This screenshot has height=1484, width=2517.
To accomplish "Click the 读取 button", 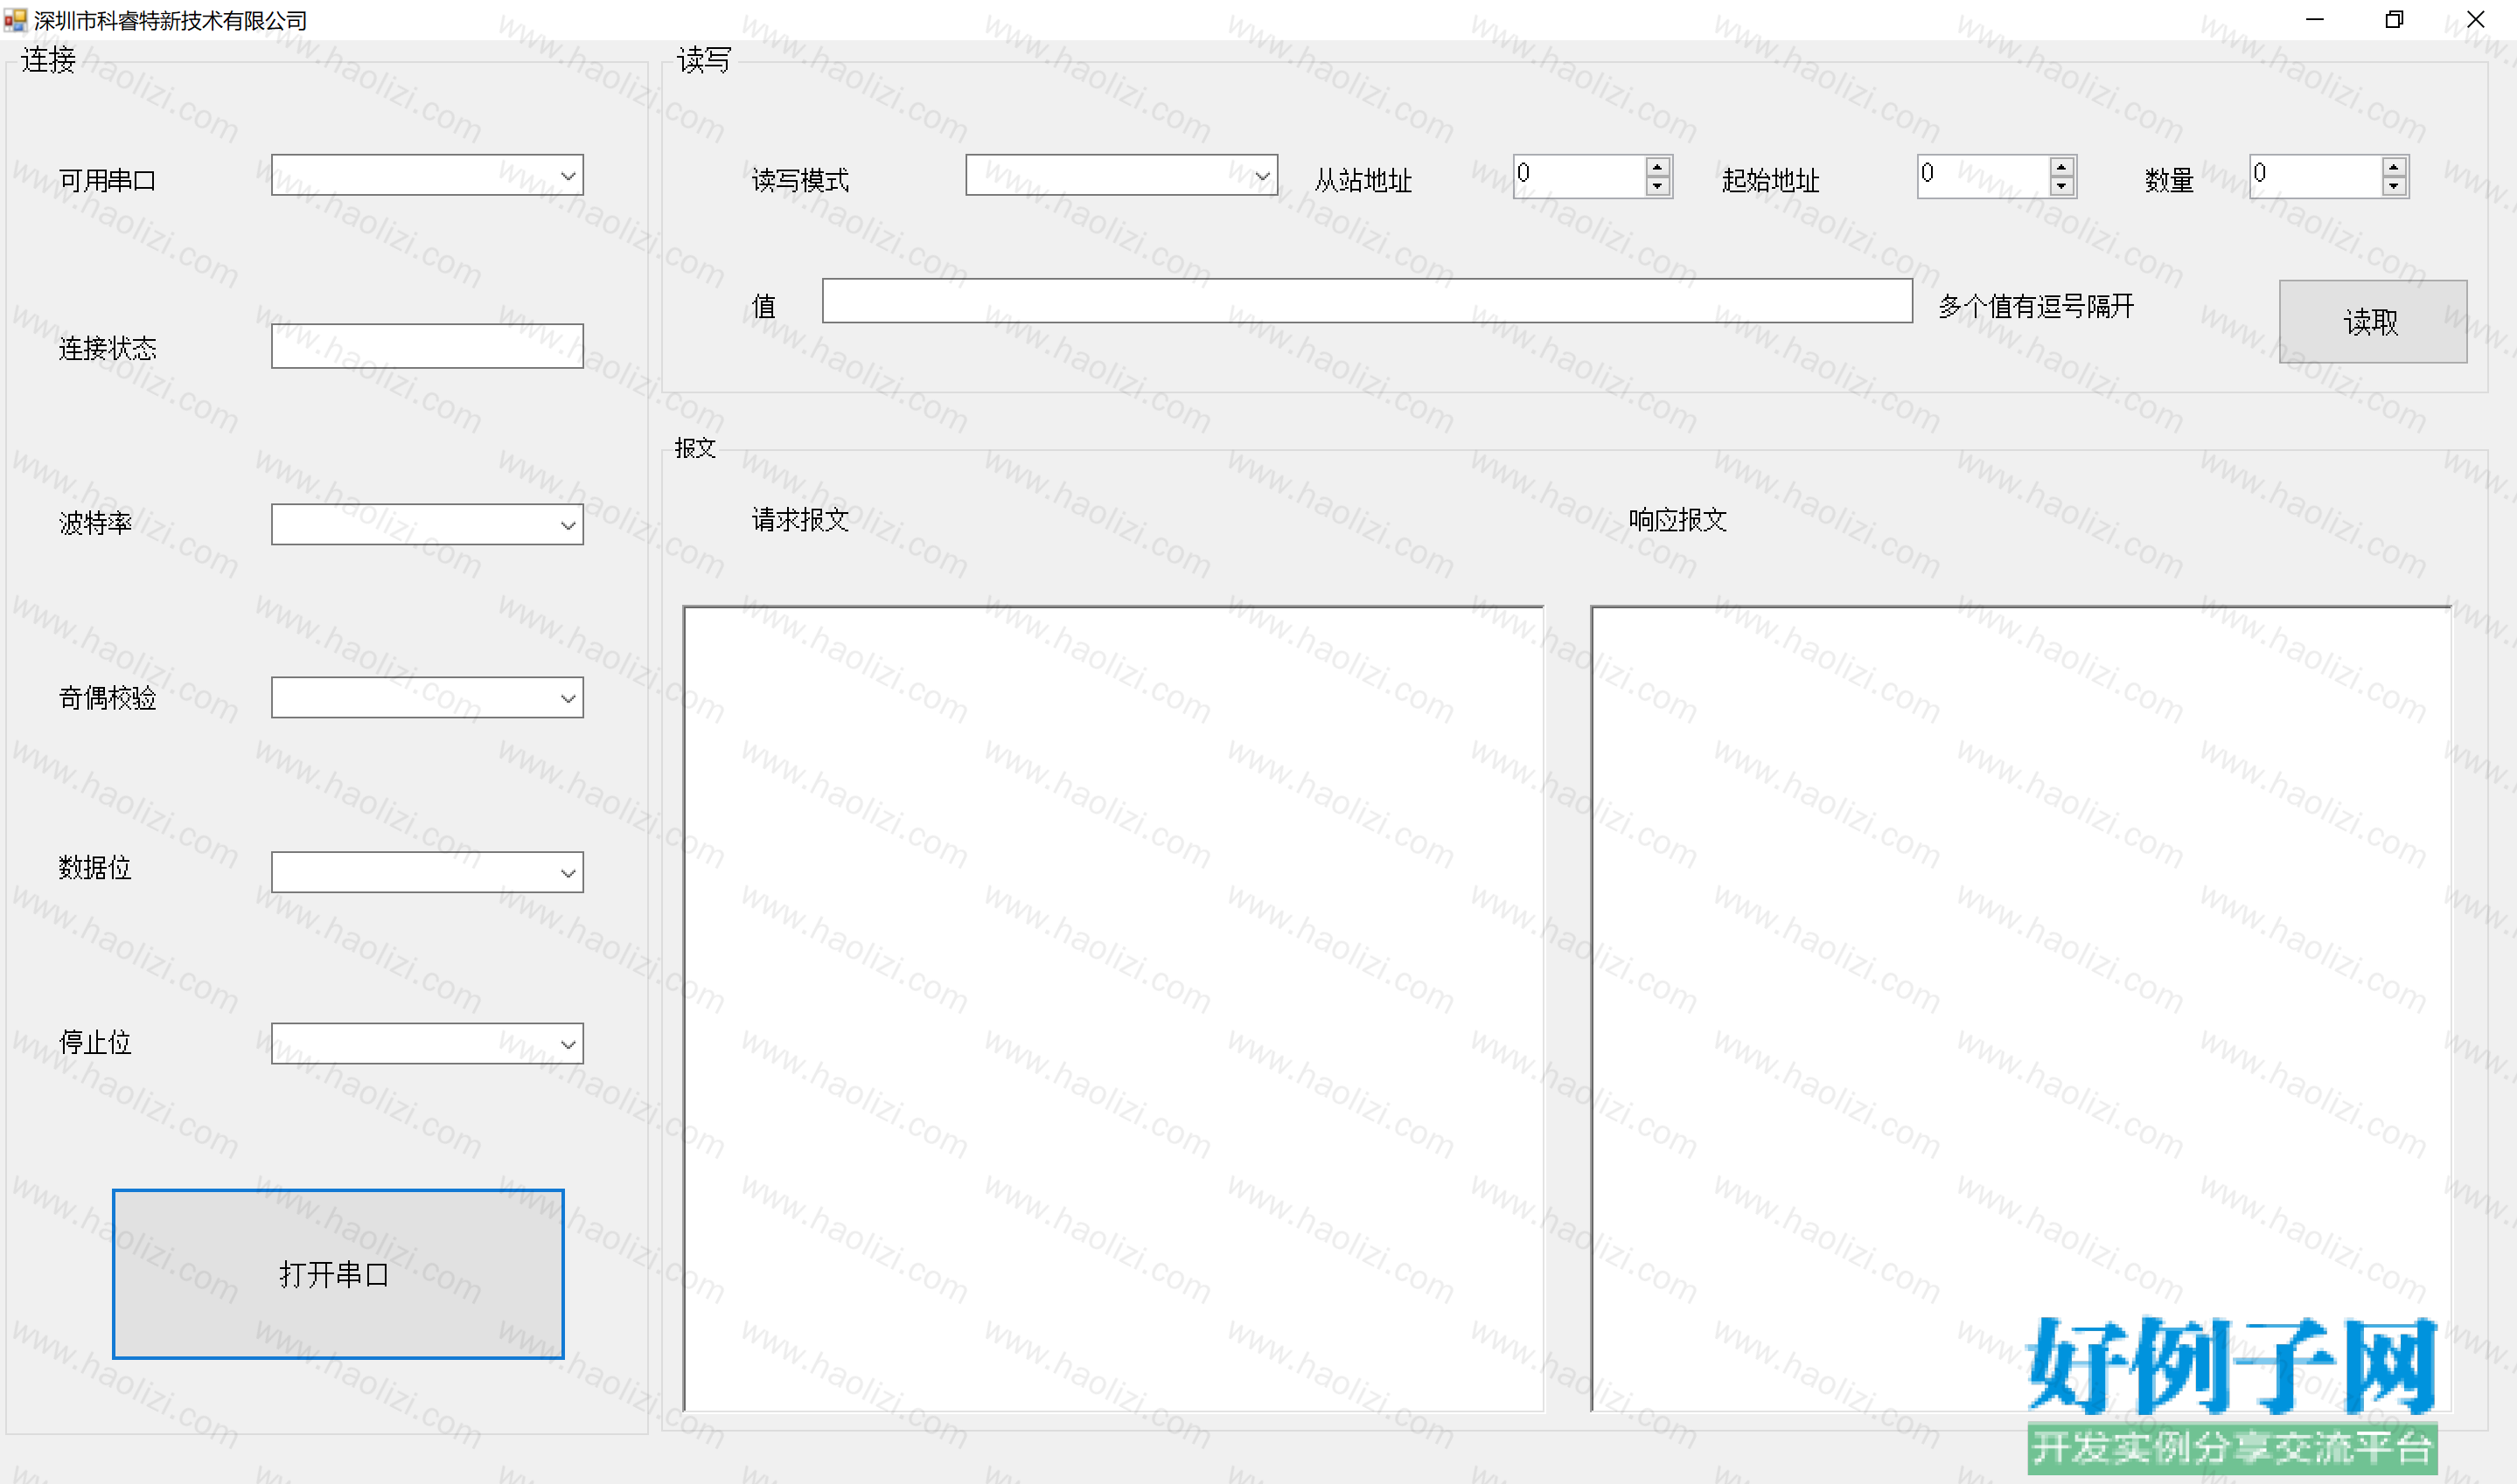I will click(x=2373, y=322).
